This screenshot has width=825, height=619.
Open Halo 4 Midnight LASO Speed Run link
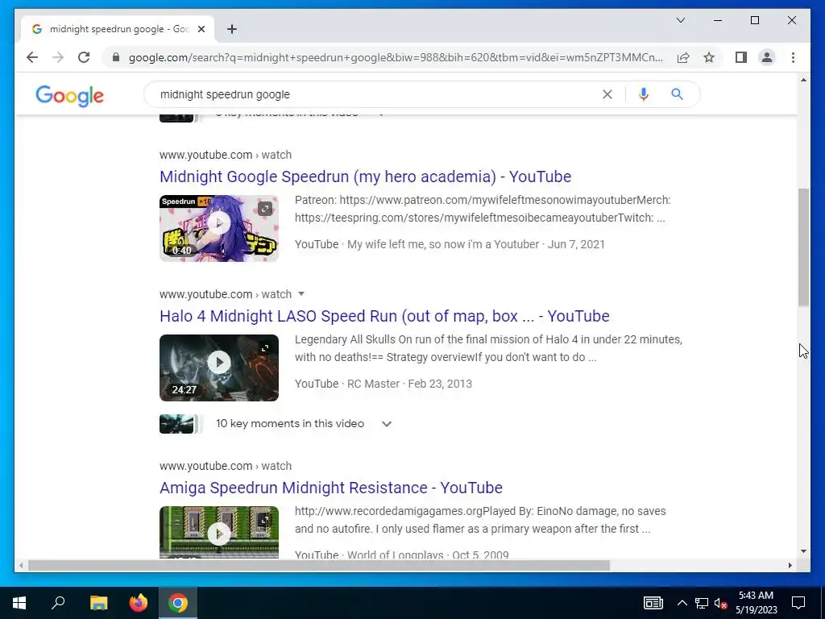(384, 316)
